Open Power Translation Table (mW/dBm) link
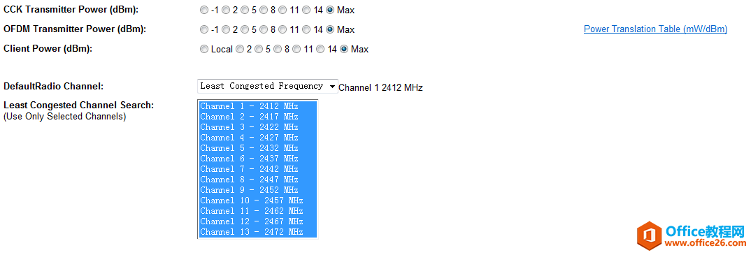The height and width of the screenshot is (255, 751). (x=655, y=29)
